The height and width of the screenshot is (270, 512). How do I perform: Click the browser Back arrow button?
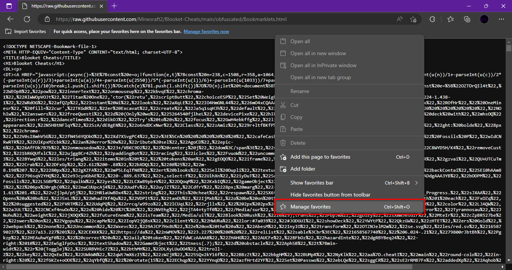10,19
